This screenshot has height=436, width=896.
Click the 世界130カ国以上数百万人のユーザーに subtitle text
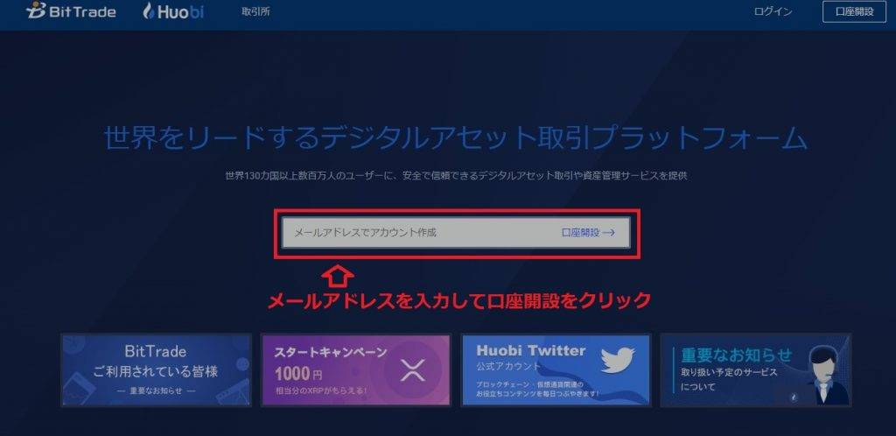point(456,176)
